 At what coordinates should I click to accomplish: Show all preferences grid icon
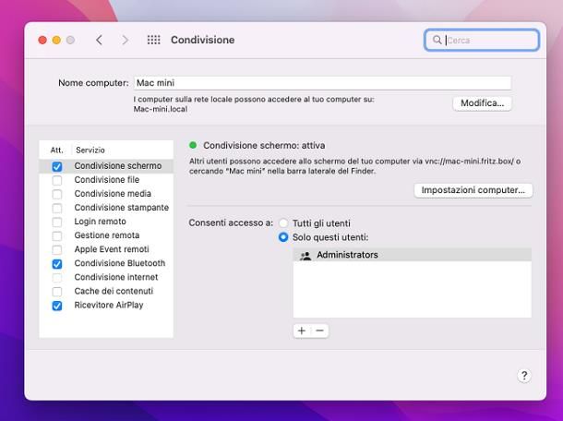tap(154, 40)
